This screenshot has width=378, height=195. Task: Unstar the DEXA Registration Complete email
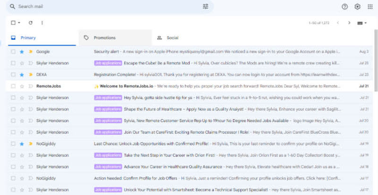[x=22, y=74]
